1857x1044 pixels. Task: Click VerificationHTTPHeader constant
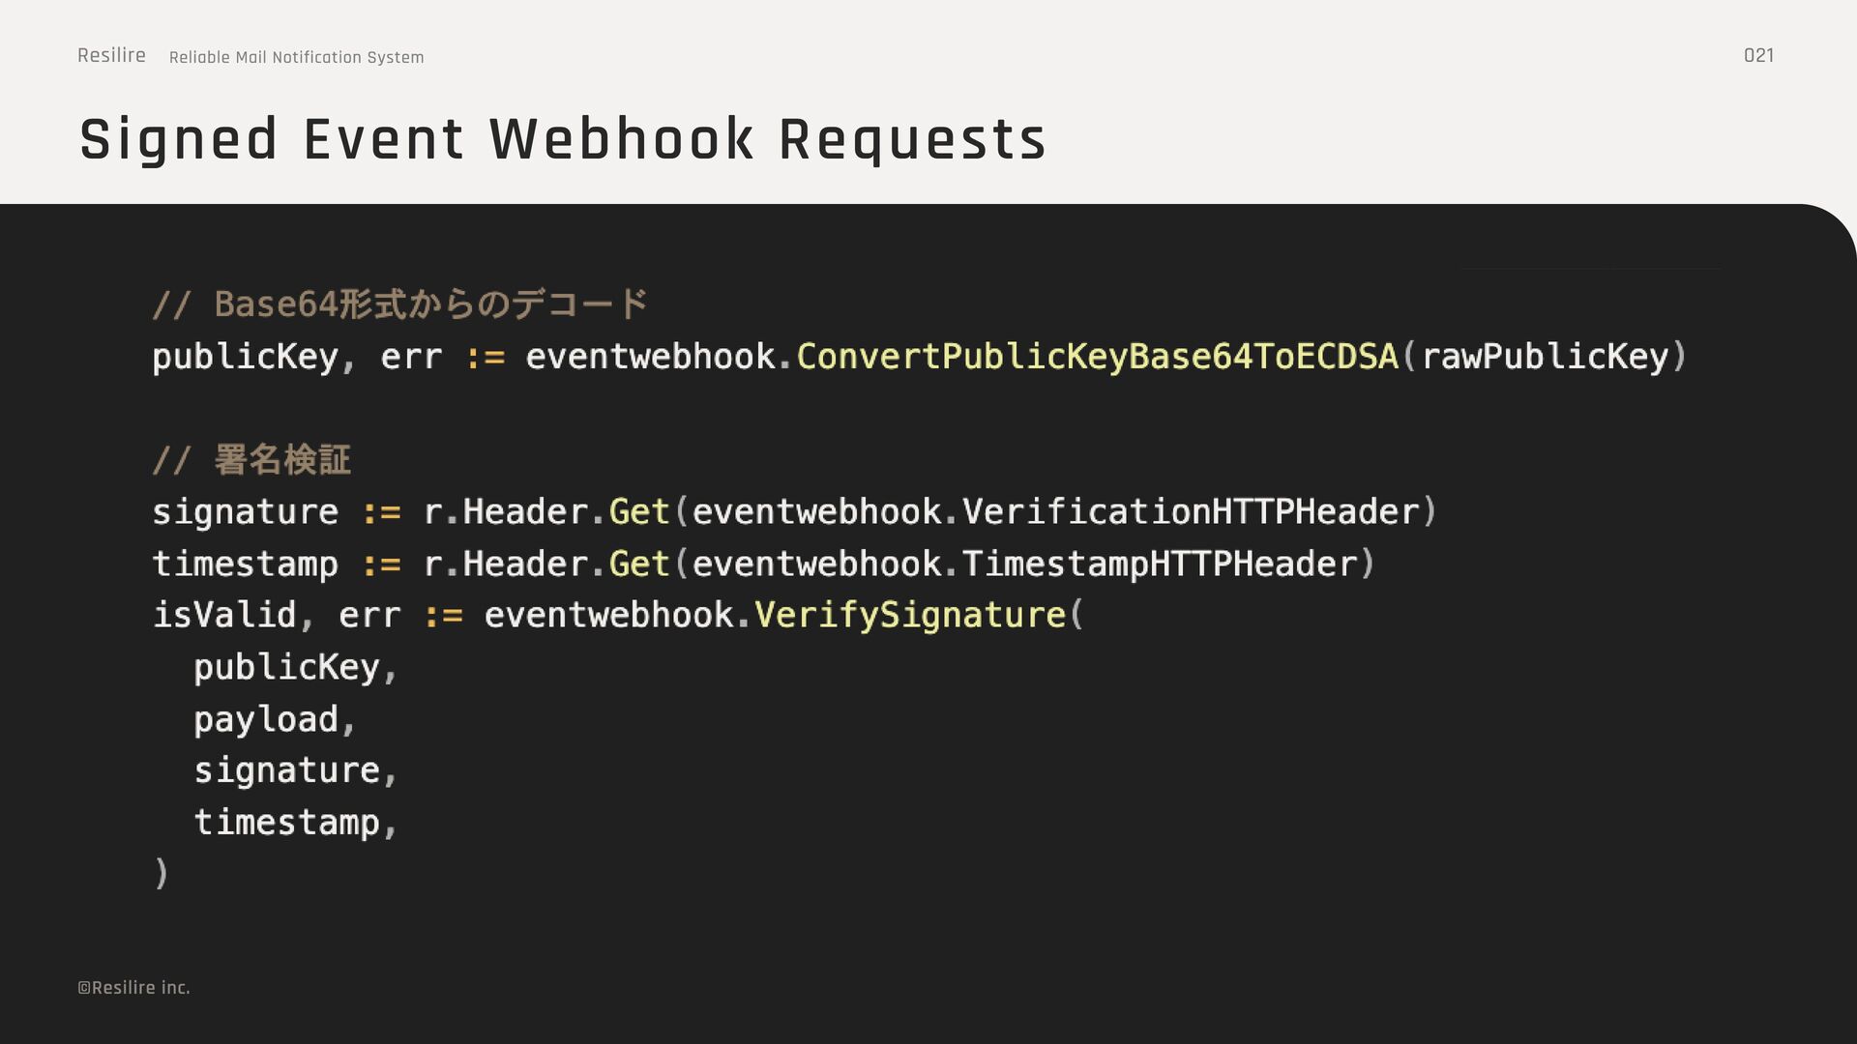point(1190,512)
